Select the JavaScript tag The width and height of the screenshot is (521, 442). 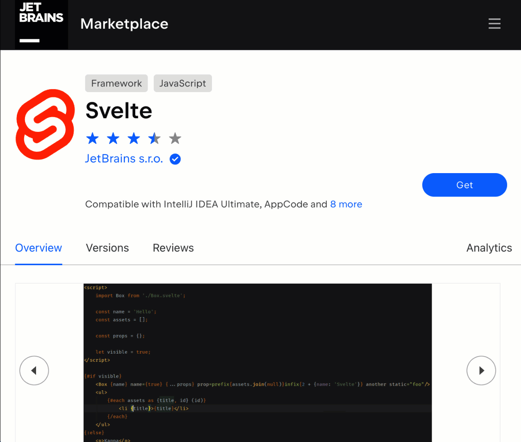(x=183, y=83)
